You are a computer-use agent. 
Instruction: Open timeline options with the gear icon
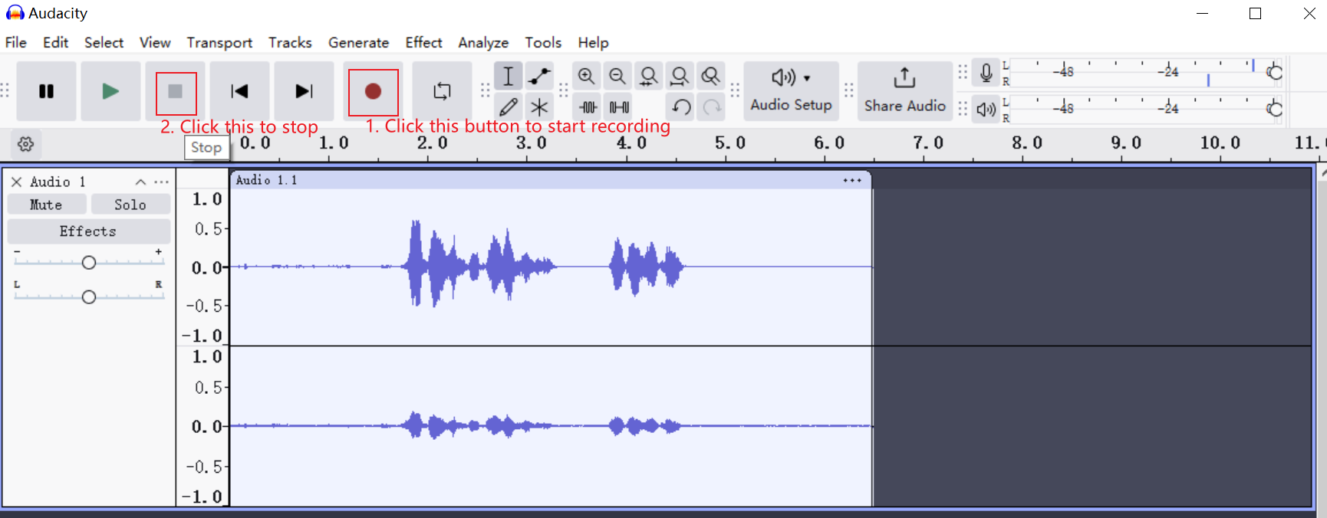click(26, 144)
